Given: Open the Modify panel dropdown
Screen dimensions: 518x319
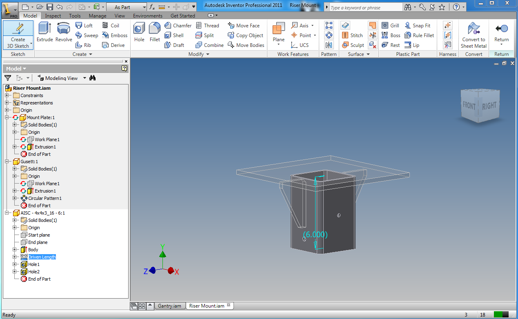Looking at the screenshot, I should [x=199, y=54].
